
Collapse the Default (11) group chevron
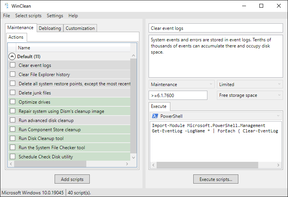click(12, 57)
